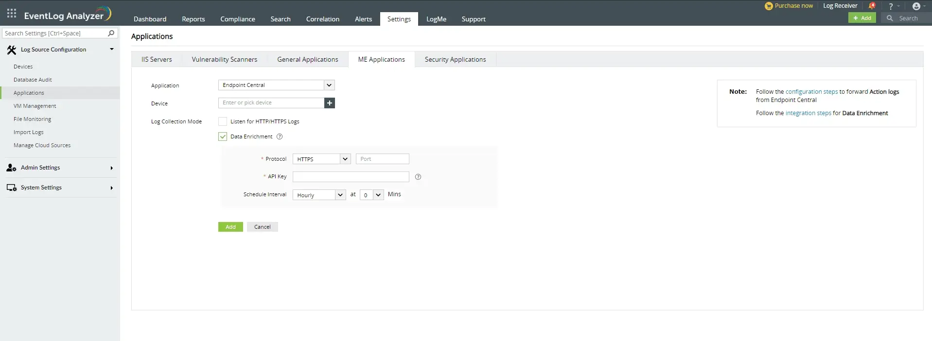Click the help icon next to Data Enrichment
The width and height of the screenshot is (932, 341).
280,136
